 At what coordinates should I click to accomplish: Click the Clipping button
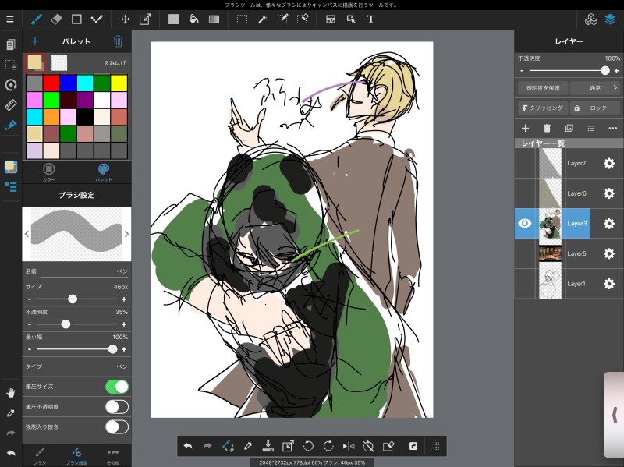coord(543,108)
